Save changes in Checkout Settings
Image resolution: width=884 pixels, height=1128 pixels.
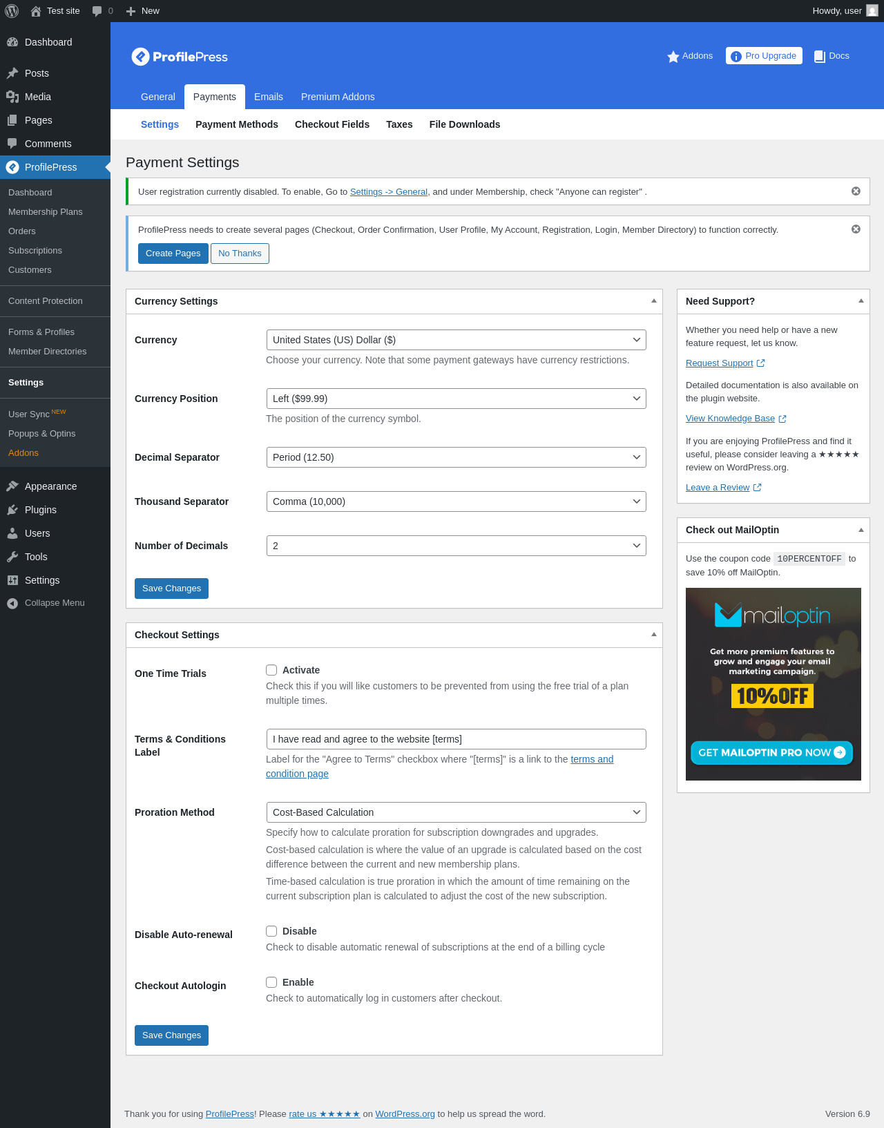[171, 1035]
